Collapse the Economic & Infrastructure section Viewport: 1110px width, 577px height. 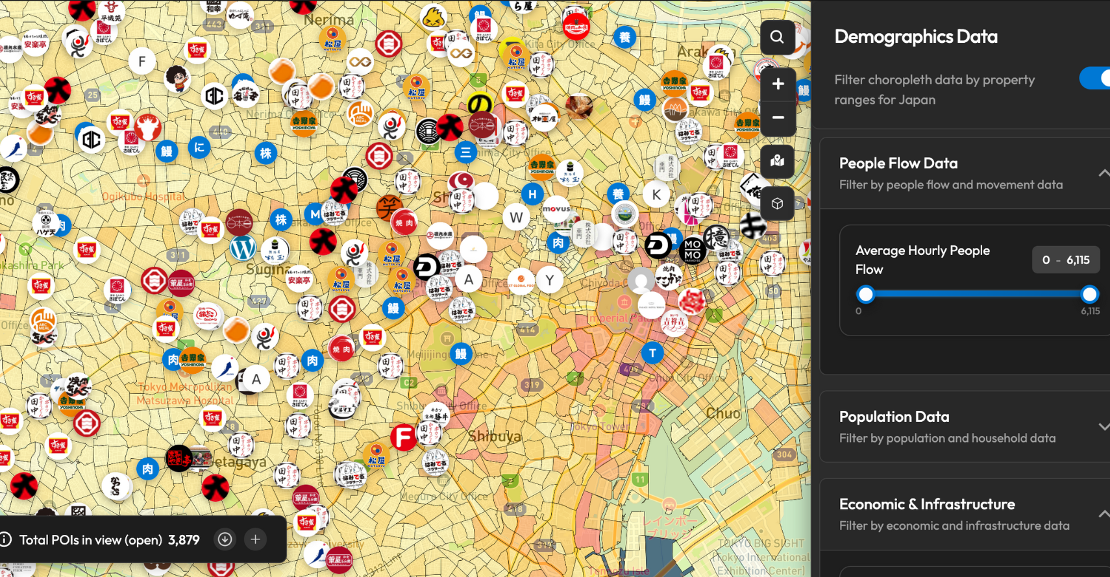(1103, 514)
